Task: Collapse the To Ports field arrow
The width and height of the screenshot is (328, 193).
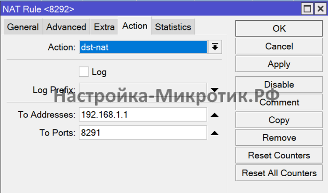Action: (215, 133)
